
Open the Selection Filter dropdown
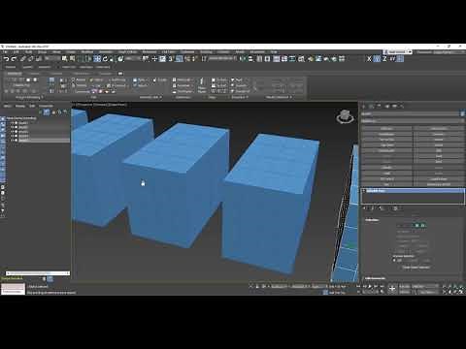52,59
